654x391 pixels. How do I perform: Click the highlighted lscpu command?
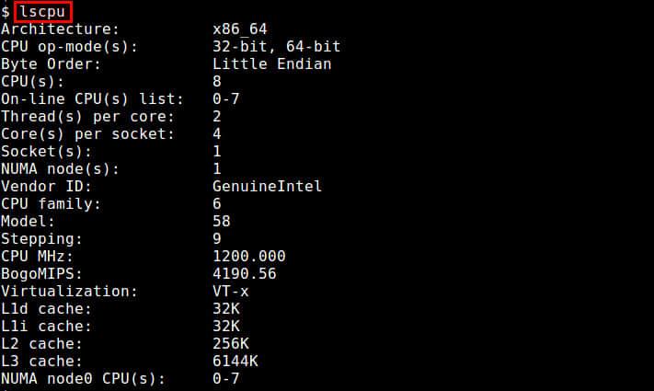pyautogui.click(x=43, y=12)
